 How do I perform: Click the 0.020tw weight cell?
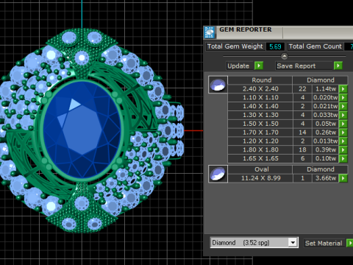point(326,98)
